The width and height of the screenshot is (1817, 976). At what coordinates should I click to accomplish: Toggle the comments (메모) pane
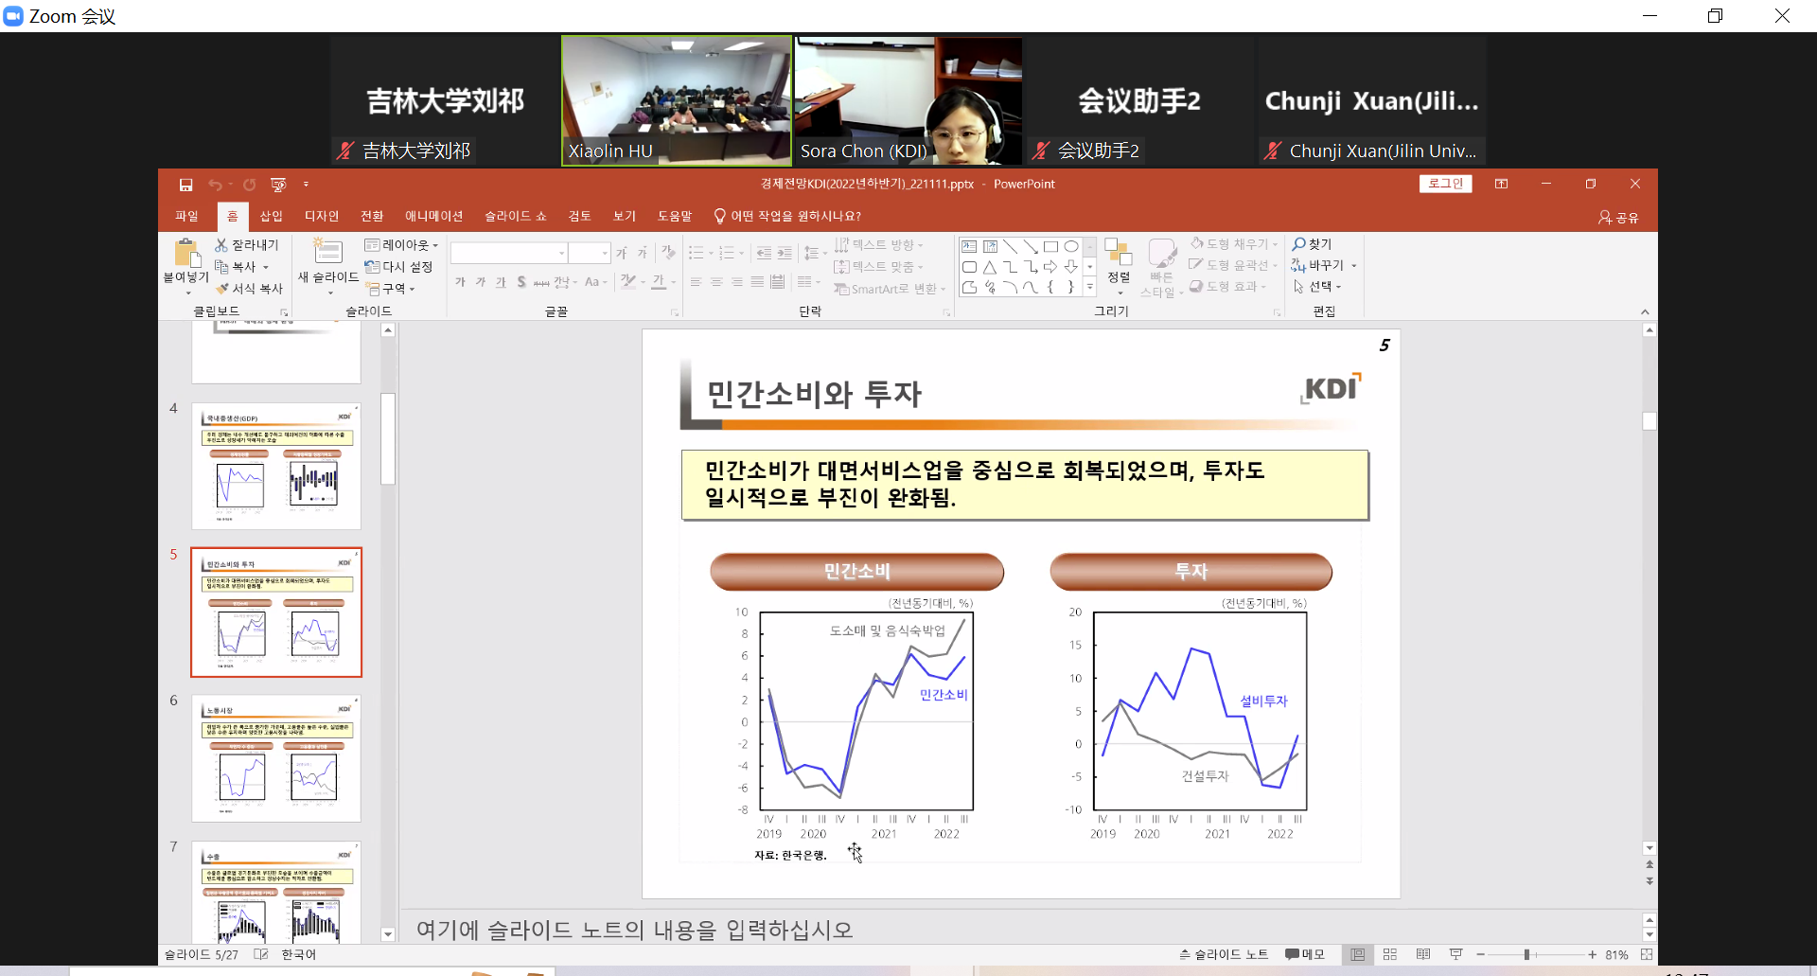(1305, 954)
